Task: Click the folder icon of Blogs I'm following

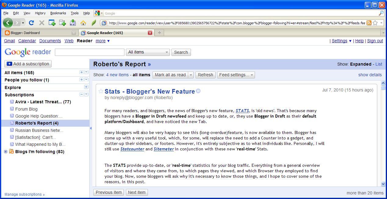Action: click(x=11, y=151)
